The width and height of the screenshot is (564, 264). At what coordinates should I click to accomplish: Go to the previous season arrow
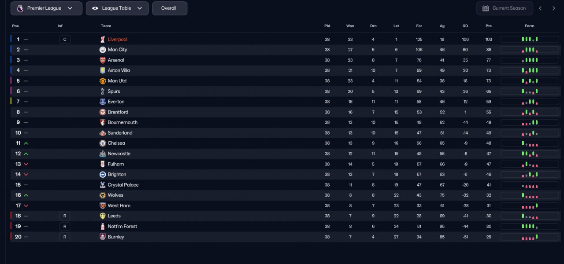click(540, 8)
